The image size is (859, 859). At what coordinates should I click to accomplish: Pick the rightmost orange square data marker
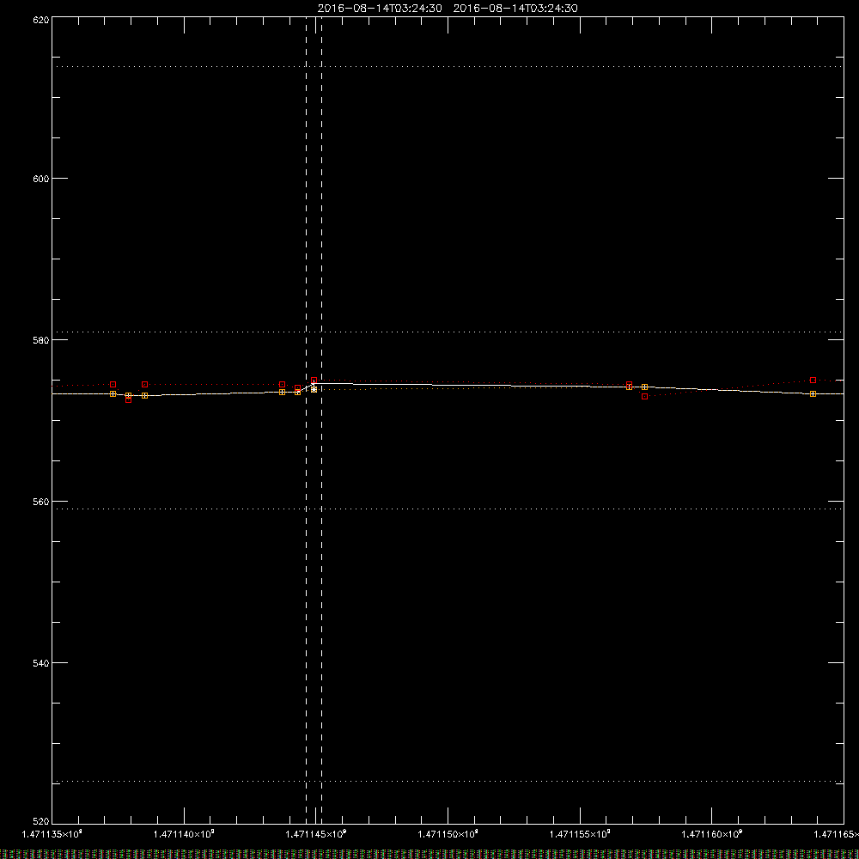pyautogui.click(x=813, y=394)
